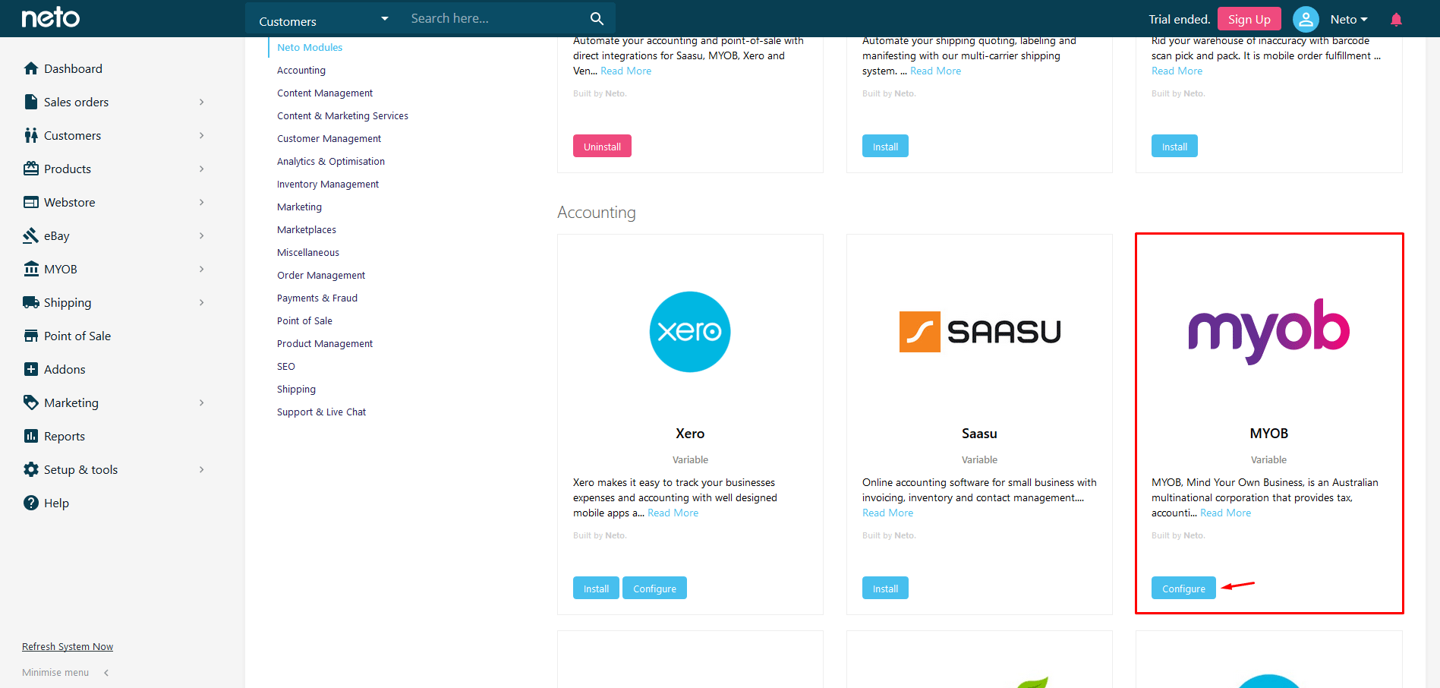
Task: Click the Reports chart icon
Action: pyautogui.click(x=31, y=436)
